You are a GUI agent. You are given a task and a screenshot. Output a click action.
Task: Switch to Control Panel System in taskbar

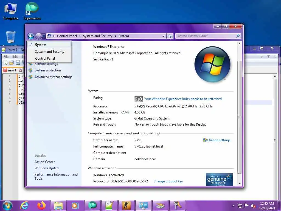(x=143, y=206)
